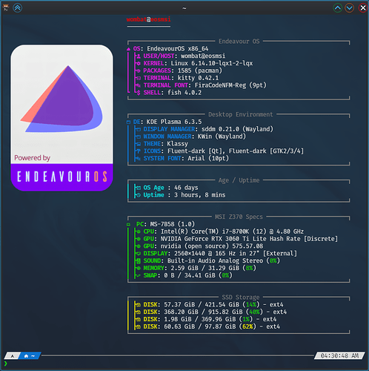Close the kitty terminal window
Screen dimensions: 369x371
click(363, 8)
